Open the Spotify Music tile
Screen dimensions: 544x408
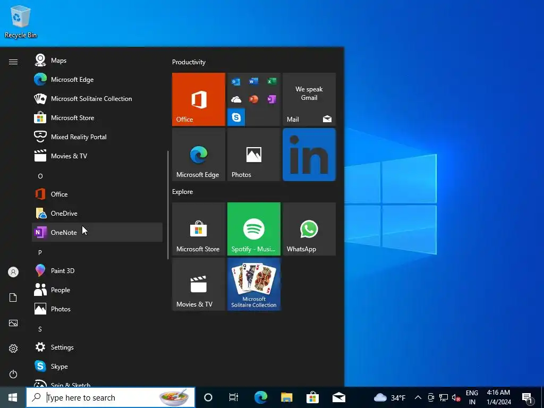[253, 229]
